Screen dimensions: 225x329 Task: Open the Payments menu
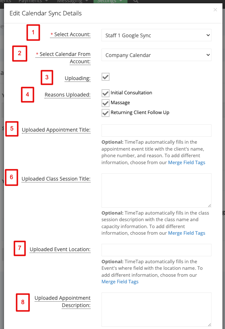[33, 1]
